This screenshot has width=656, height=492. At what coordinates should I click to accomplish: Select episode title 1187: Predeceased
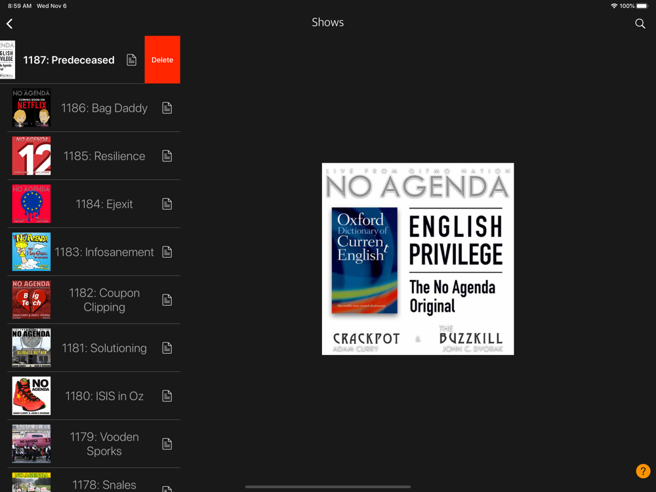[x=69, y=60]
